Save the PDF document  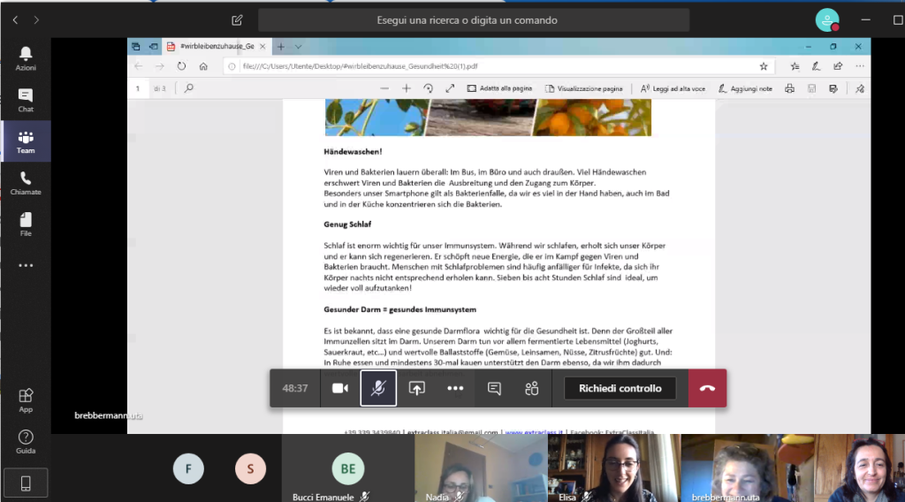point(811,88)
